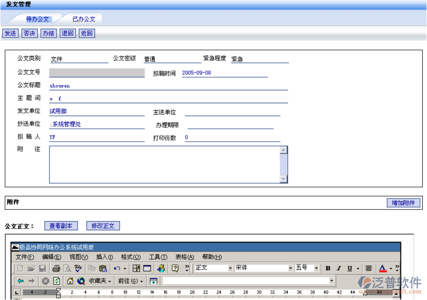Open the 工具(T) menu
427x300 pixels.
pos(158,257)
